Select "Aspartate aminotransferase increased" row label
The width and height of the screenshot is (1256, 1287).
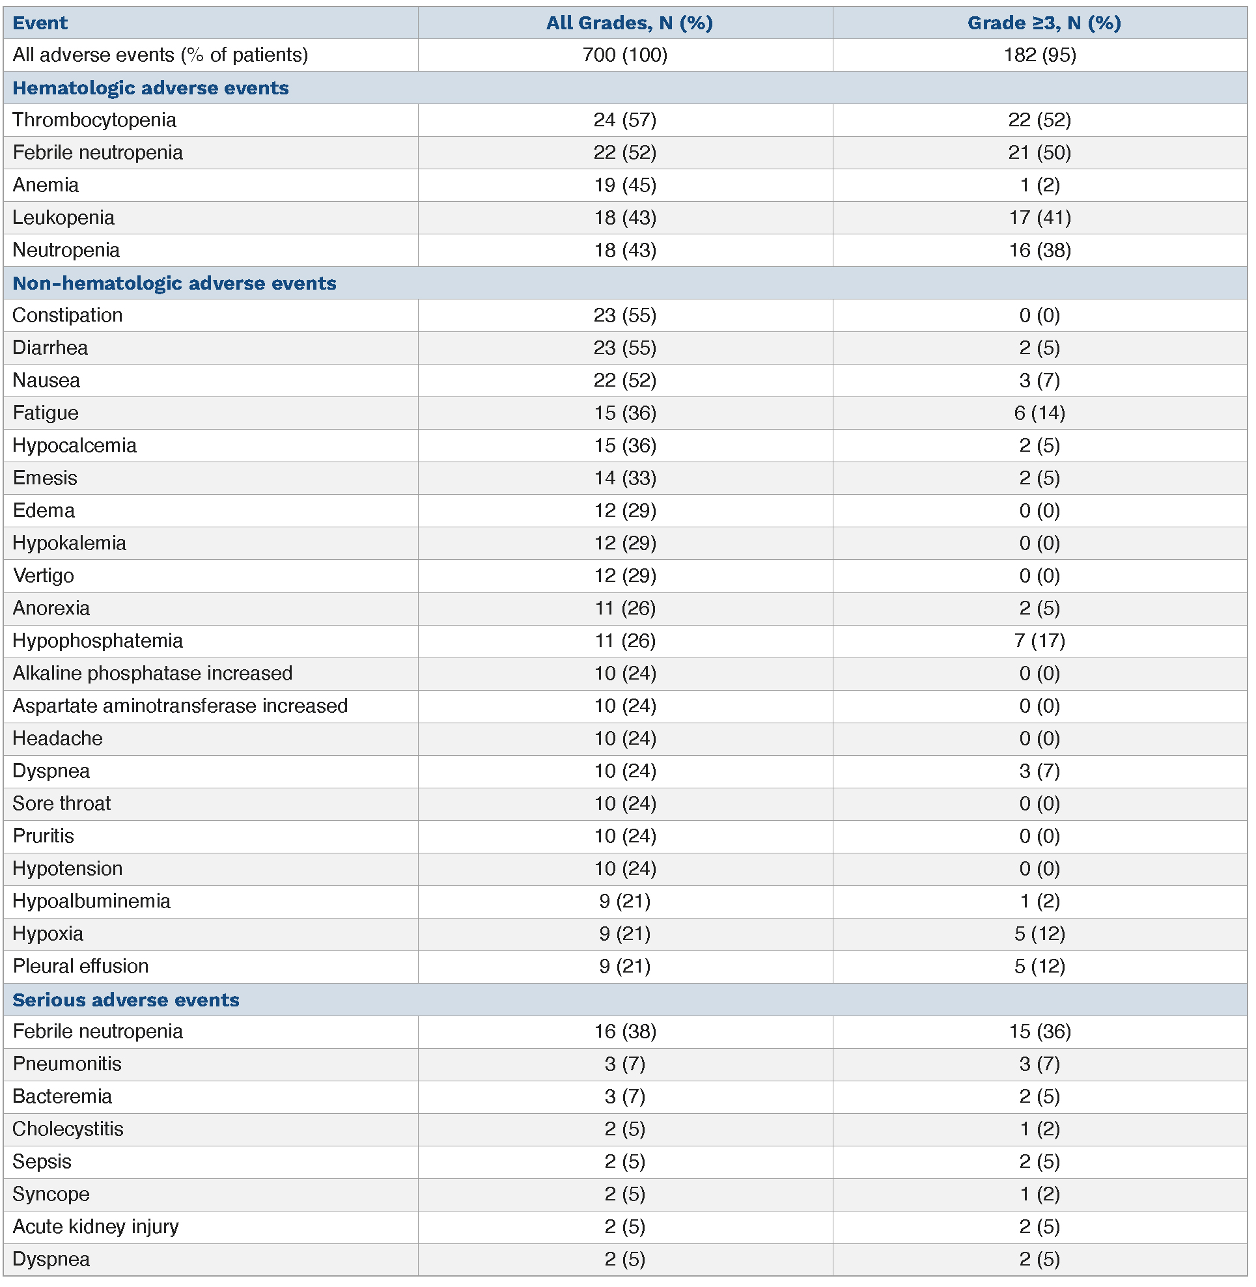point(180,706)
